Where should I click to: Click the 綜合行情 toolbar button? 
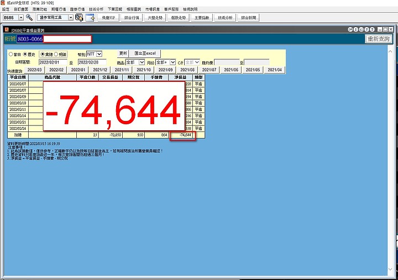pyautogui.click(x=132, y=18)
